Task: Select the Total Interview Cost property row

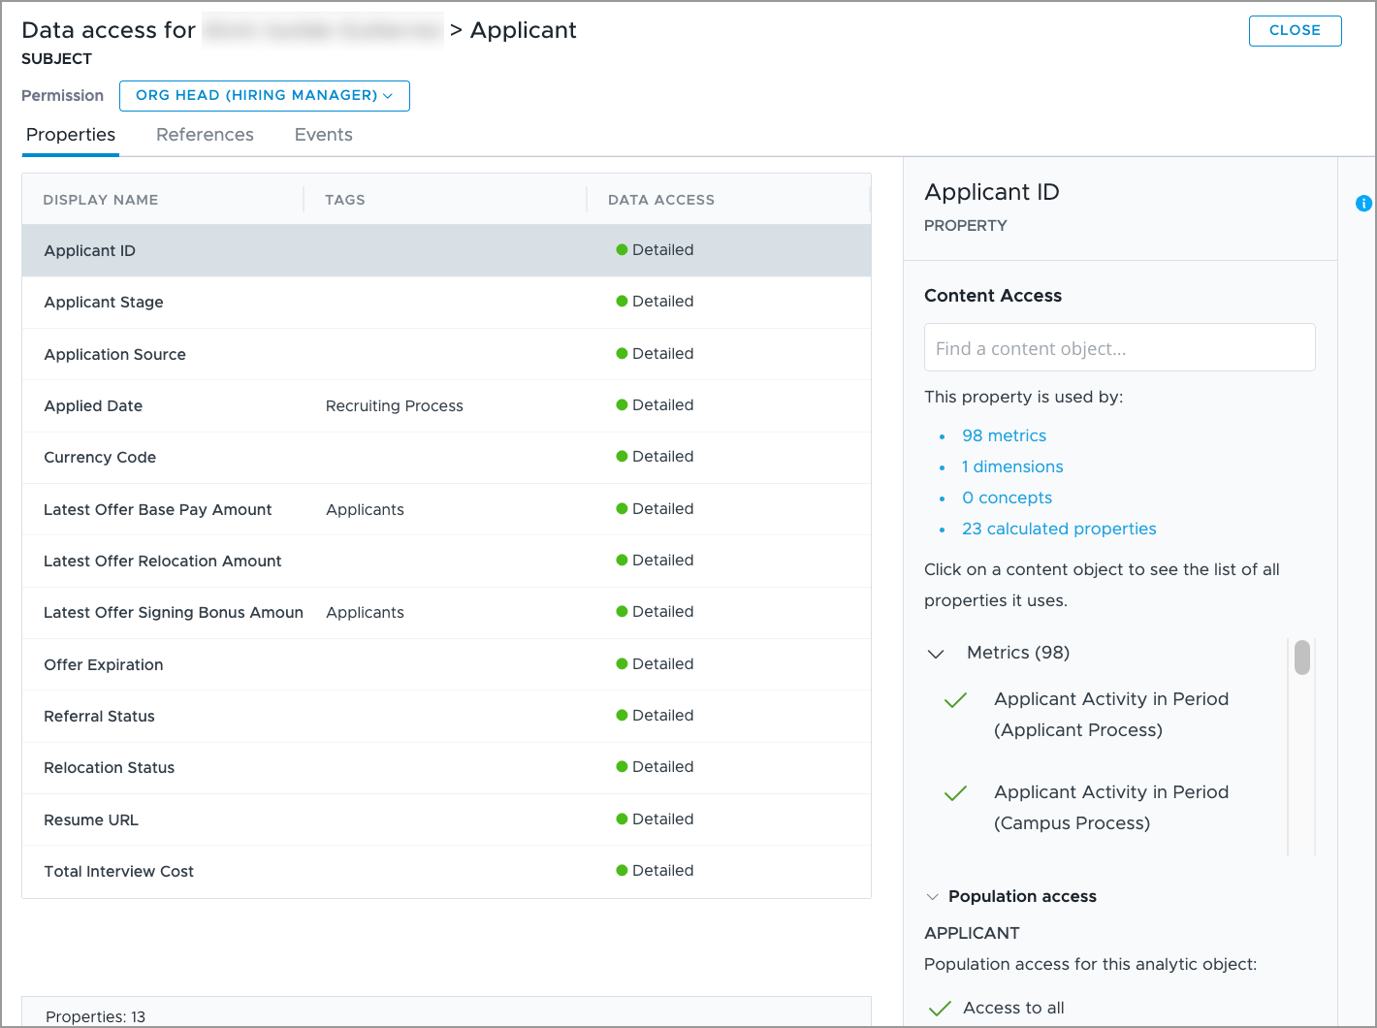Action: [446, 871]
